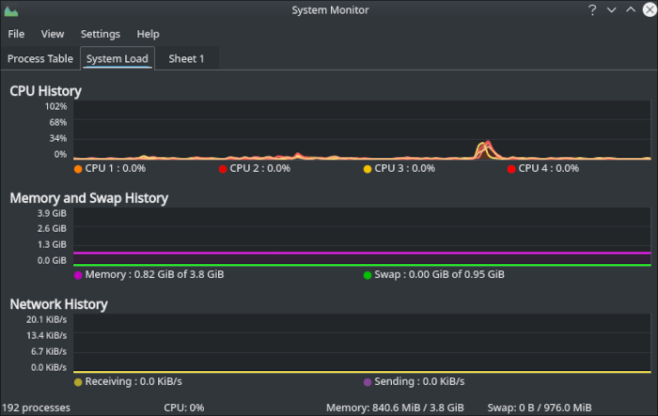The width and height of the screenshot is (658, 416).
Task: Switch to the Sheet 1 tab
Action: [186, 59]
